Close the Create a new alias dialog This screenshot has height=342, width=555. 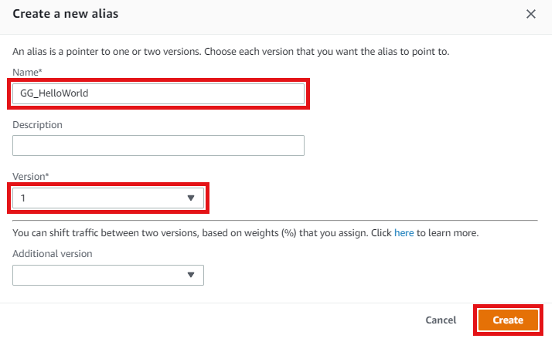[x=530, y=14]
